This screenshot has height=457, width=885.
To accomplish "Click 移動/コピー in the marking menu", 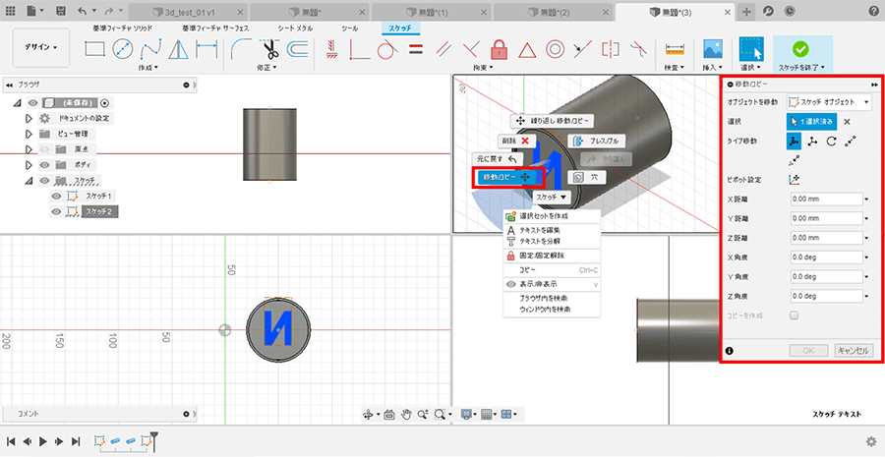I will (505, 177).
